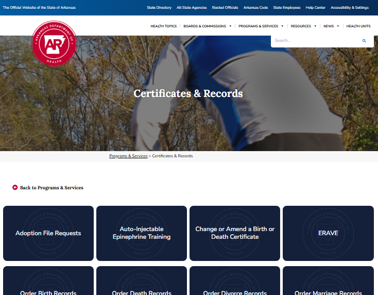Open the State Directory link
378x295 pixels.
[159, 8]
